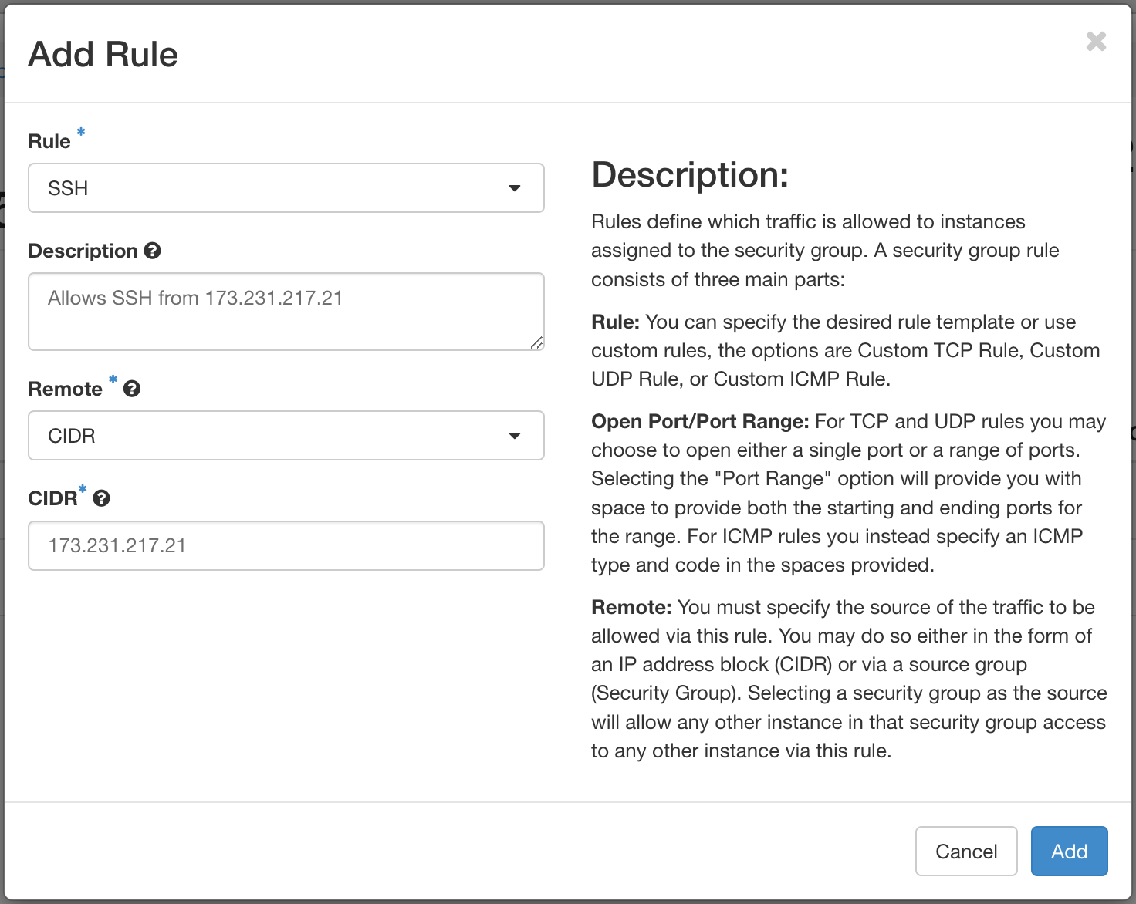The width and height of the screenshot is (1136, 904).
Task: Click the required asterisk next to Rule label
Action: (x=80, y=133)
